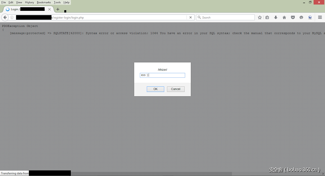Viewport: 325px width, 176px height.
Task: Click the 'PDOException Object' text
Action: [x=20, y=26]
